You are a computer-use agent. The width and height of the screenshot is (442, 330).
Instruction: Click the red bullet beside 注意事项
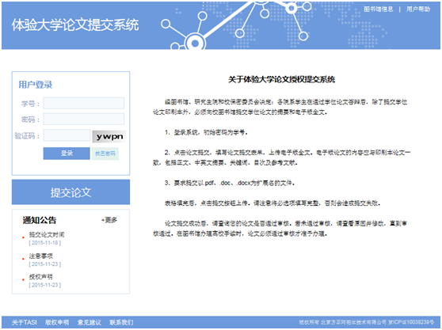tap(24, 259)
